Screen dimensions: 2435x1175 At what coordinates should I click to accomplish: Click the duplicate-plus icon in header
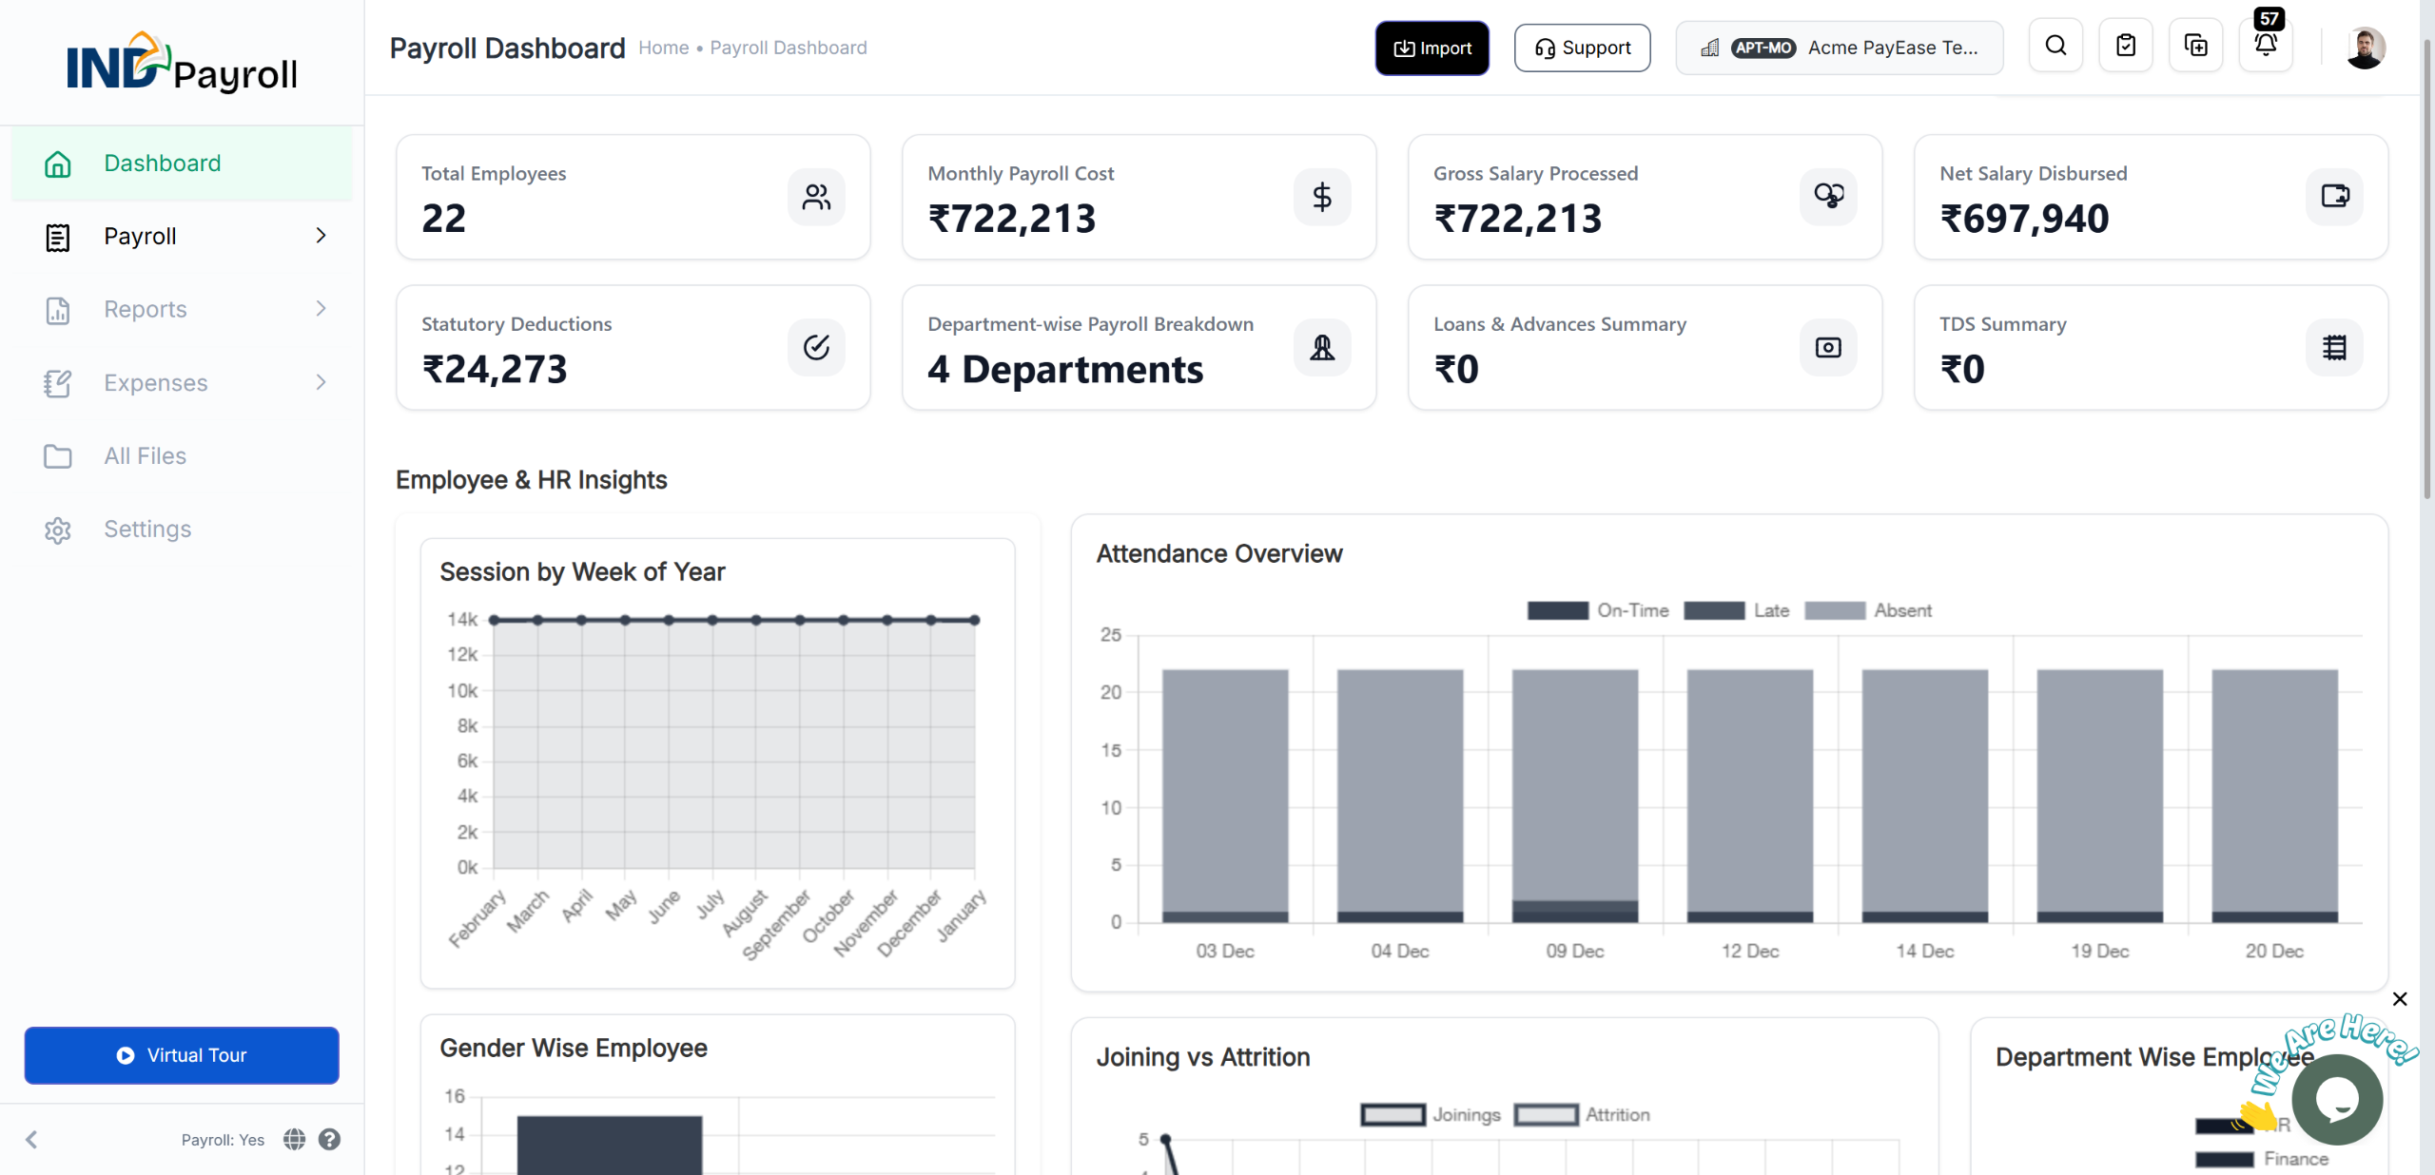(x=2195, y=46)
